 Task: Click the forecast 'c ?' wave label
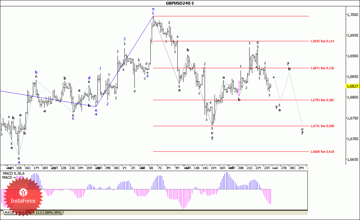coord(302,131)
